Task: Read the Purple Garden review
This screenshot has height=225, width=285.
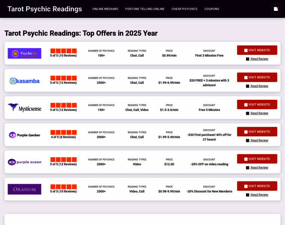Action: [x=257, y=140]
